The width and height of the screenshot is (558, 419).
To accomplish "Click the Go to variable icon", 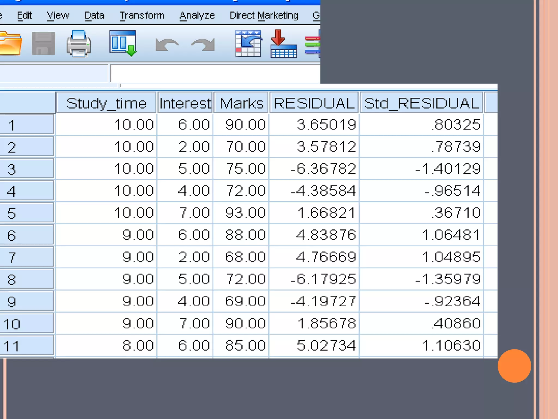I will click(x=283, y=44).
